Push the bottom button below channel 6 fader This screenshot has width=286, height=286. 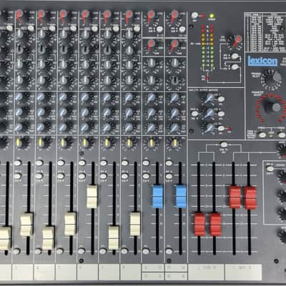82,251
